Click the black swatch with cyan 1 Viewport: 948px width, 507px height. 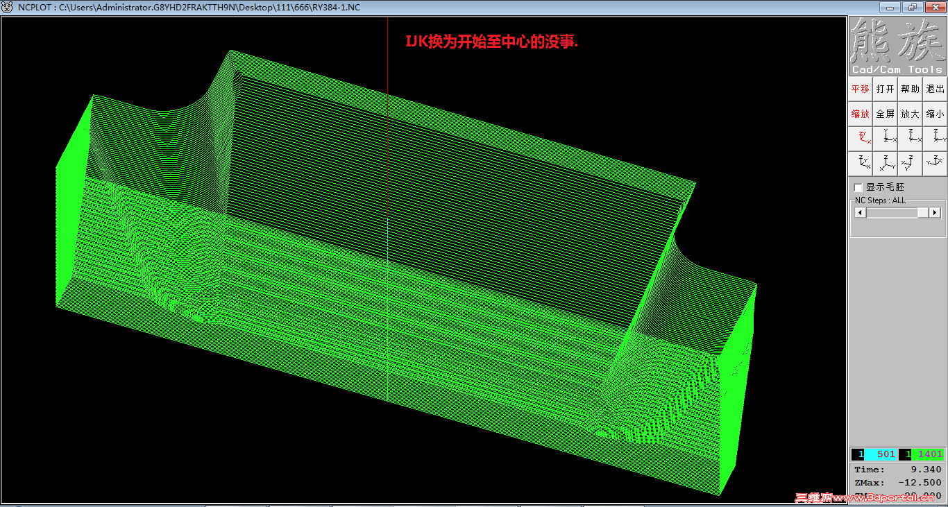coord(858,454)
